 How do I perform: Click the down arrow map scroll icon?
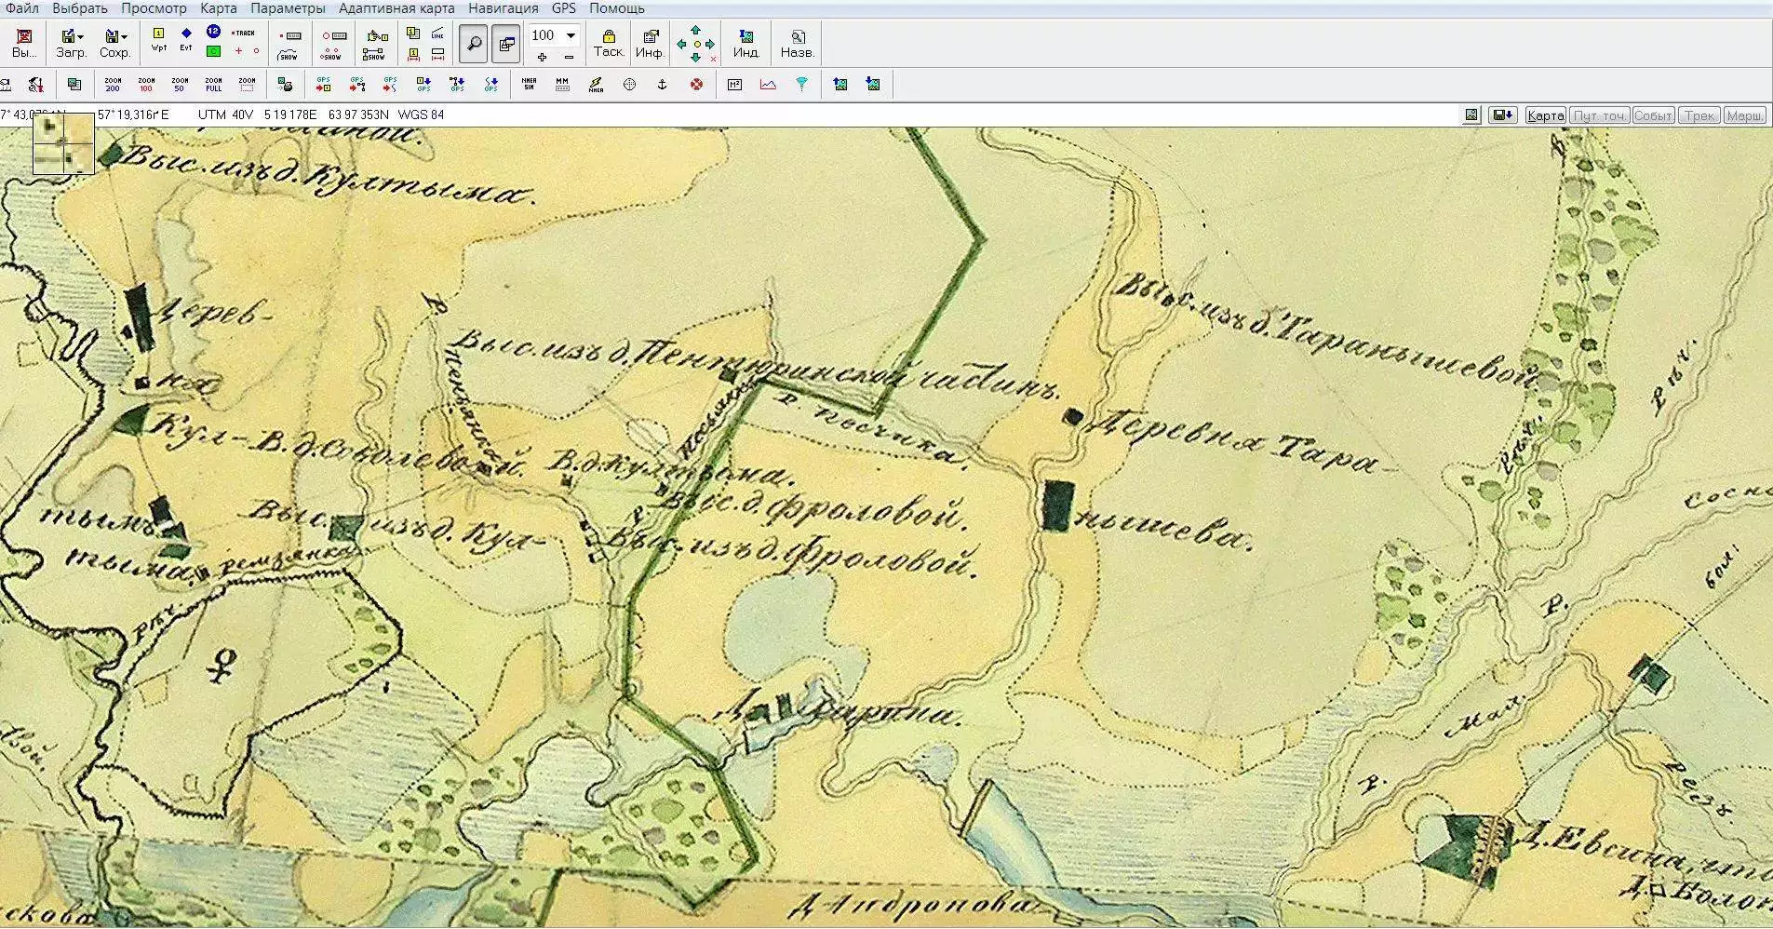tap(696, 57)
